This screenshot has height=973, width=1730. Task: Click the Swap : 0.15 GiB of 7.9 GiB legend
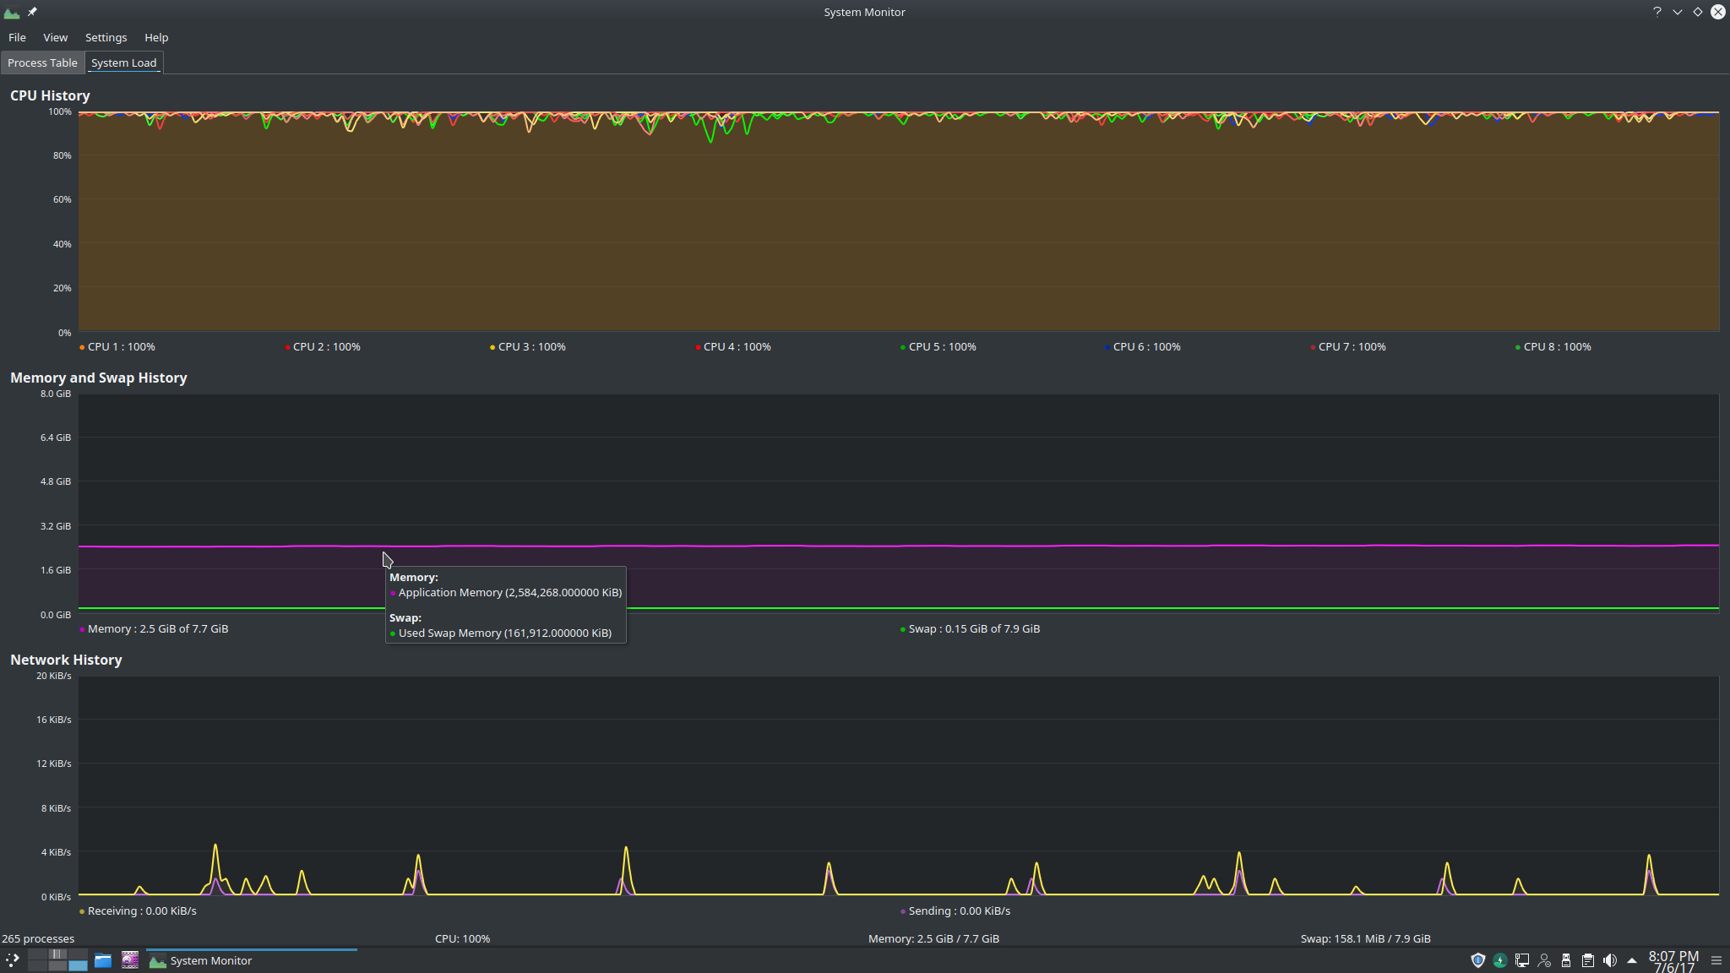click(x=971, y=628)
